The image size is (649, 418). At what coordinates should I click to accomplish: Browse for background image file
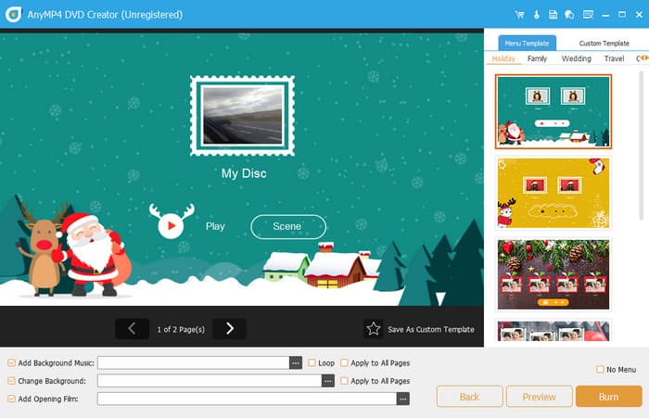coord(328,381)
